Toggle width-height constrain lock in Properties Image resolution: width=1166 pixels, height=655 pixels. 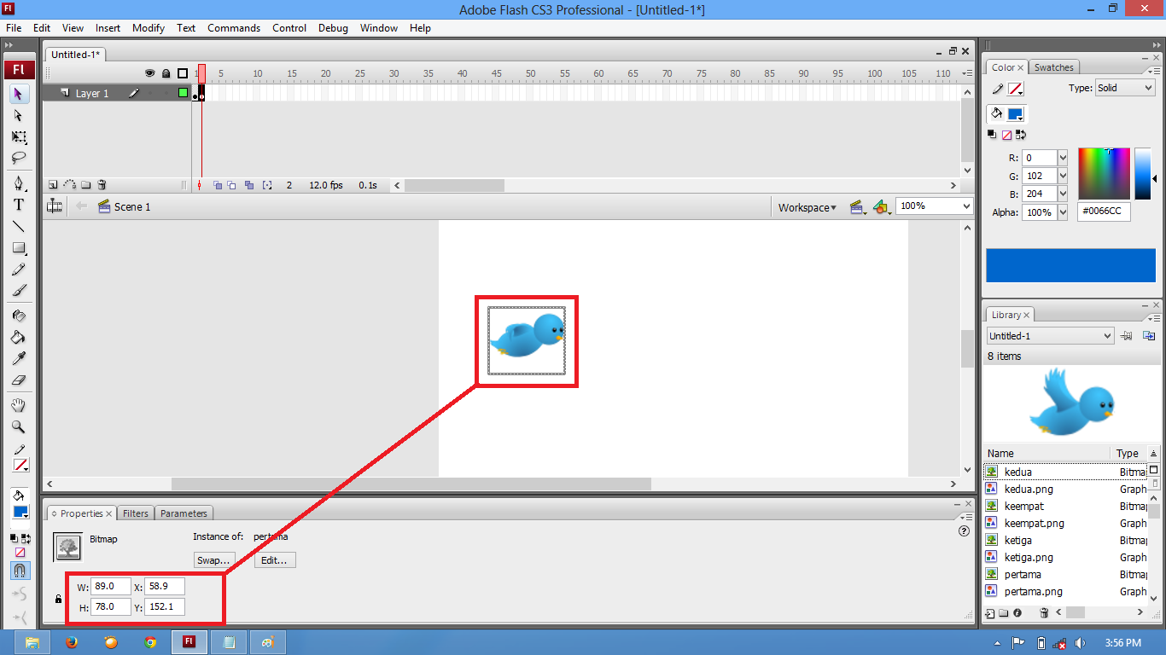(x=58, y=599)
